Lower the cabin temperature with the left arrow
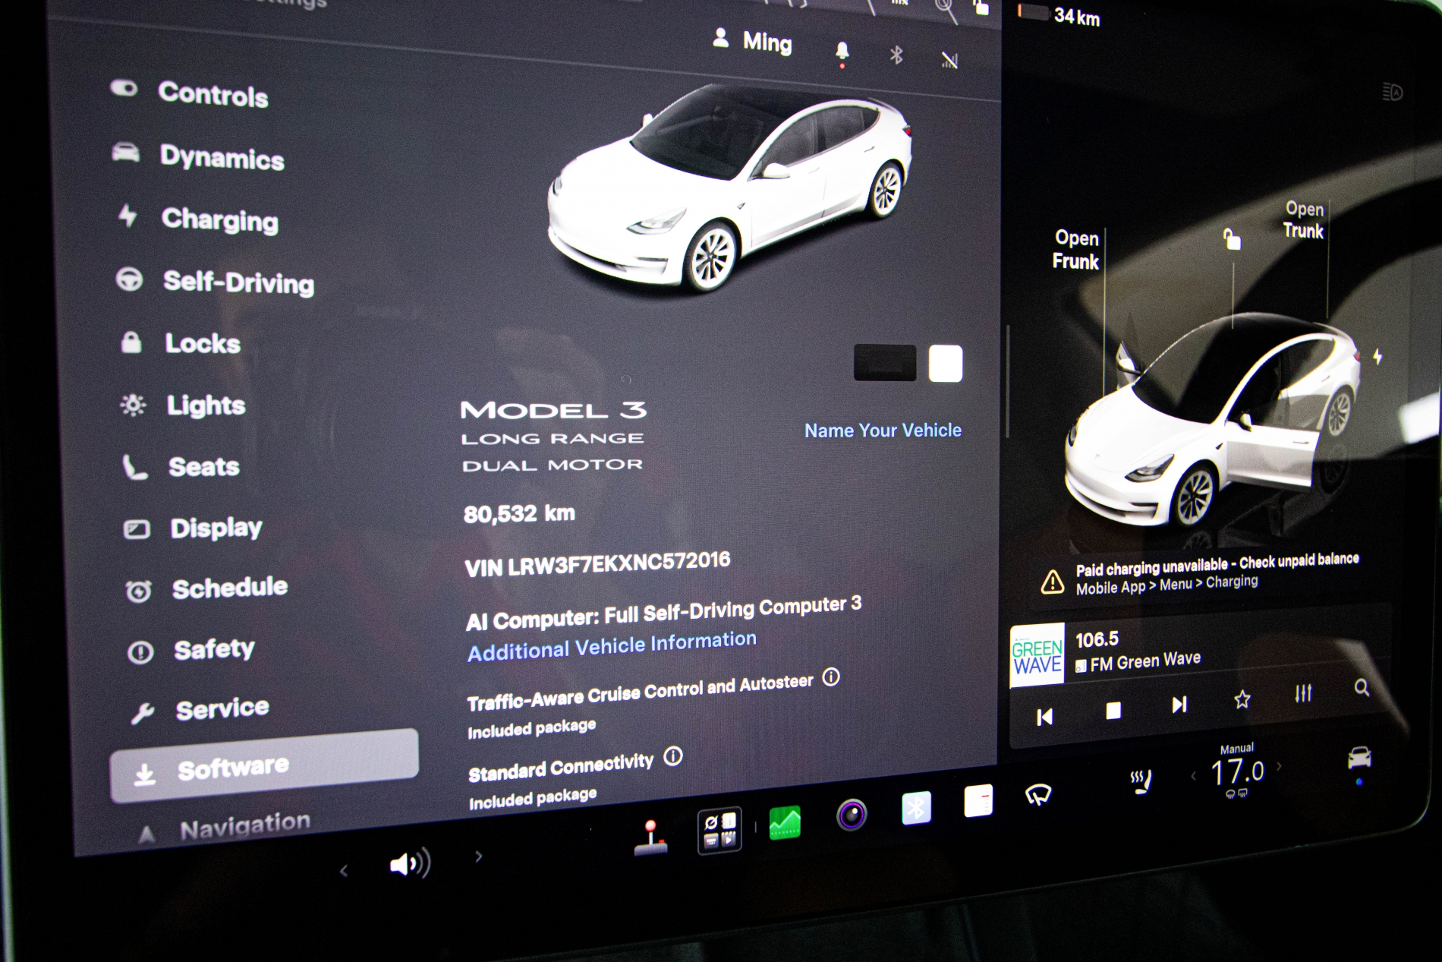This screenshot has width=1442, height=962. (x=1193, y=776)
